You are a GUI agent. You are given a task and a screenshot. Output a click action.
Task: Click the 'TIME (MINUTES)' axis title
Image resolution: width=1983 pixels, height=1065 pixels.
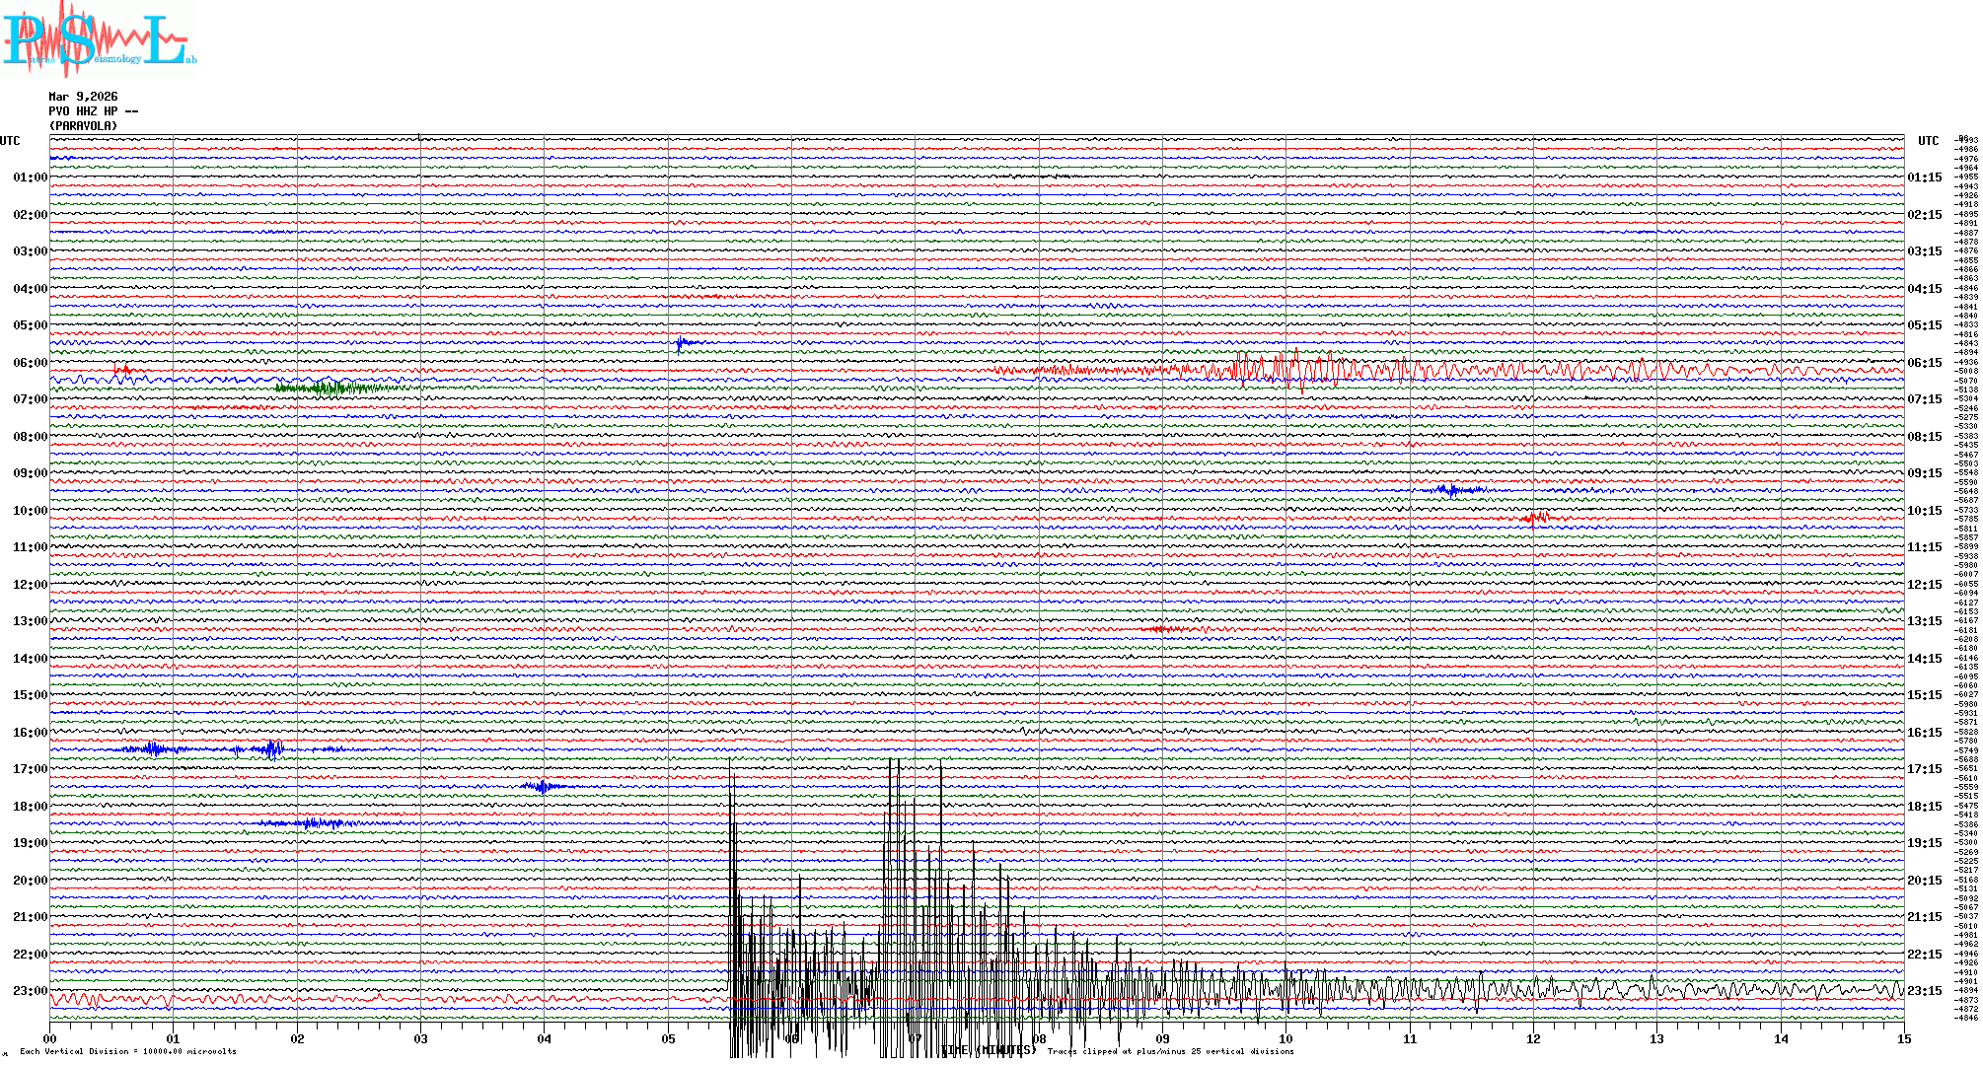point(989,1050)
